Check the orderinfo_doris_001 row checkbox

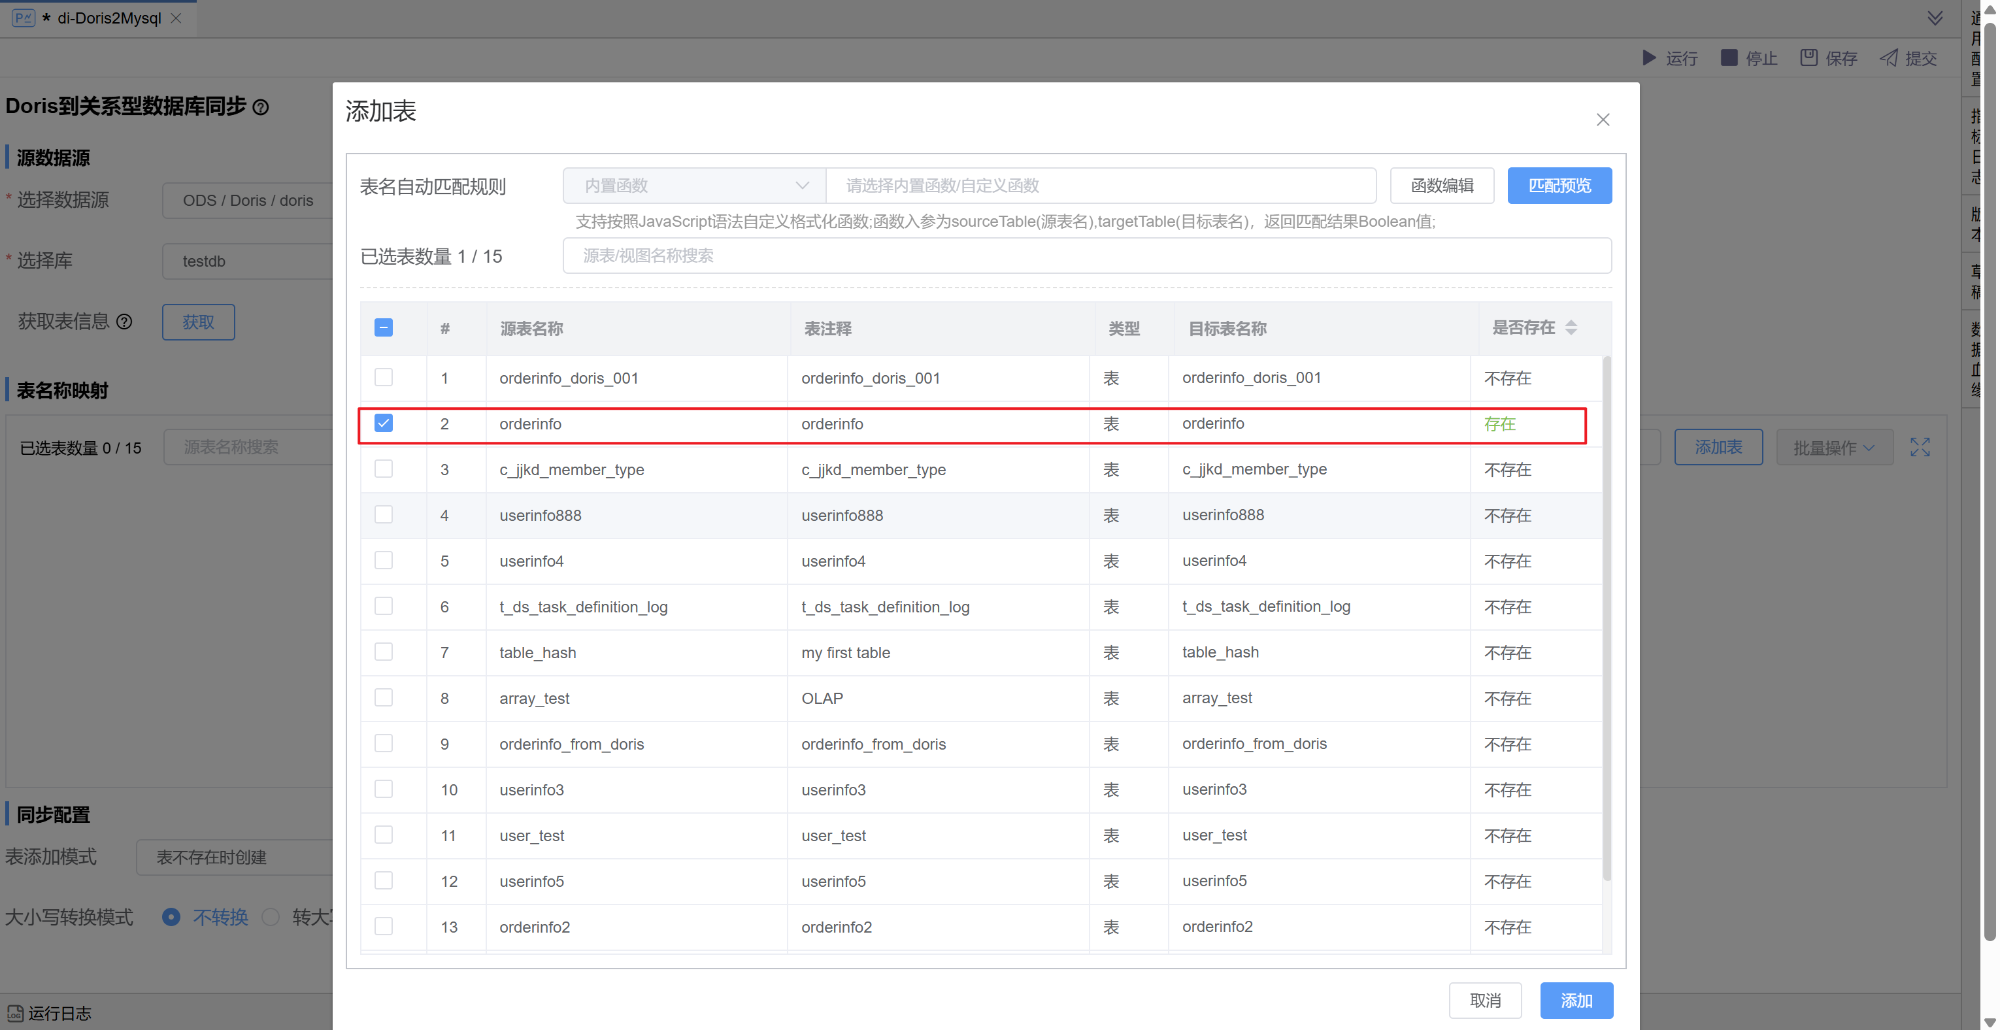[384, 377]
